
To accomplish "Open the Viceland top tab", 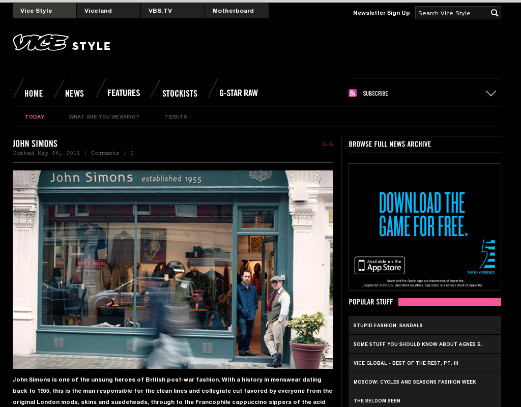I will [x=108, y=11].
